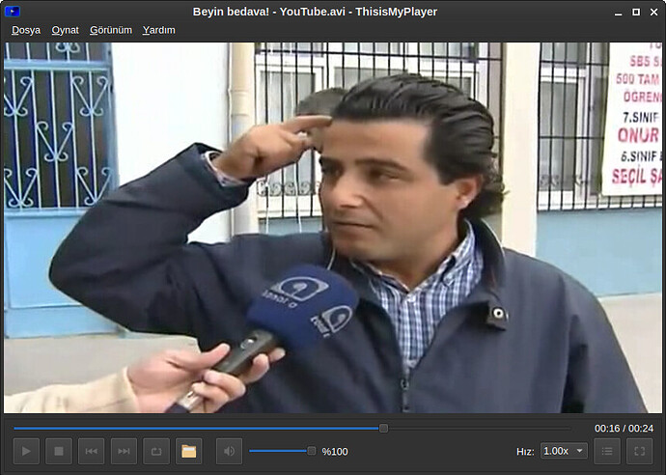Click the Hız: label
This screenshot has height=475, width=666.
[x=525, y=451]
